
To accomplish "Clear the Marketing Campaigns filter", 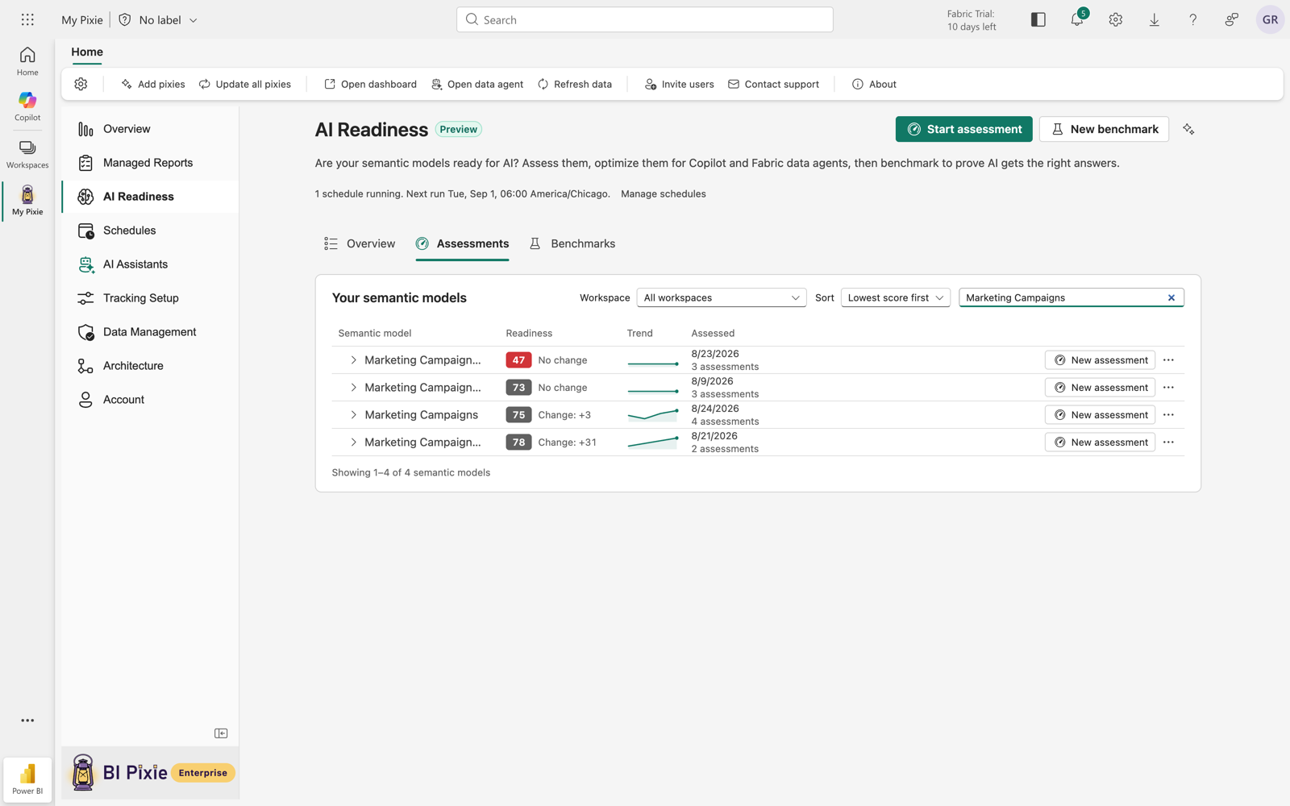I will pos(1171,297).
